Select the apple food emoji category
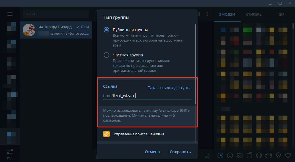295x162 pixels. coord(249,155)
